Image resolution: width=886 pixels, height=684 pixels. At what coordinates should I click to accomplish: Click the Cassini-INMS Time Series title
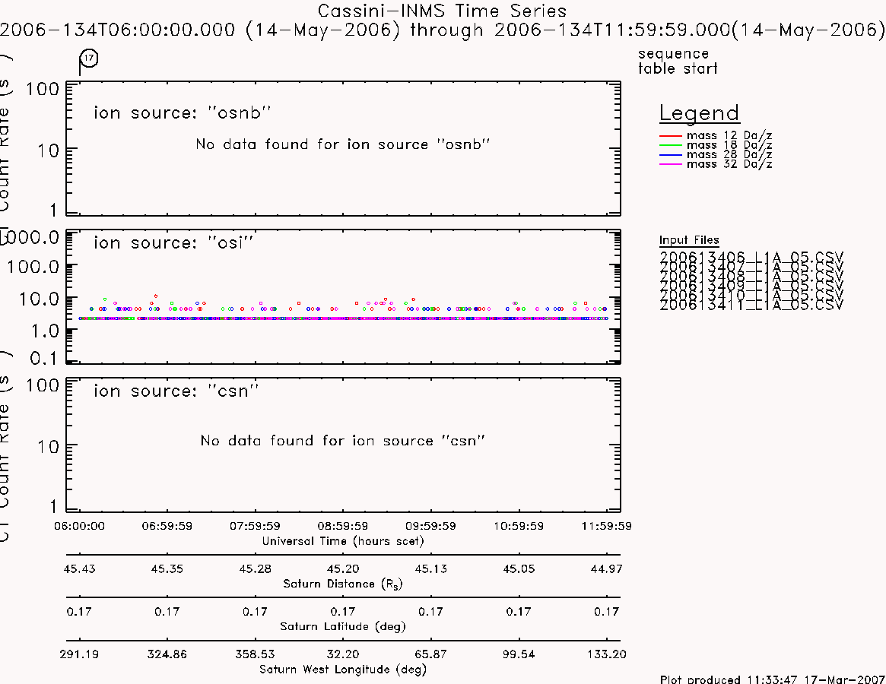click(442, 11)
